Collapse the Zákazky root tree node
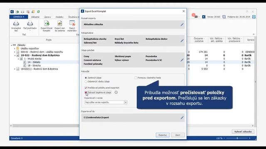266x149 pixels. pyautogui.click(x=12, y=45)
